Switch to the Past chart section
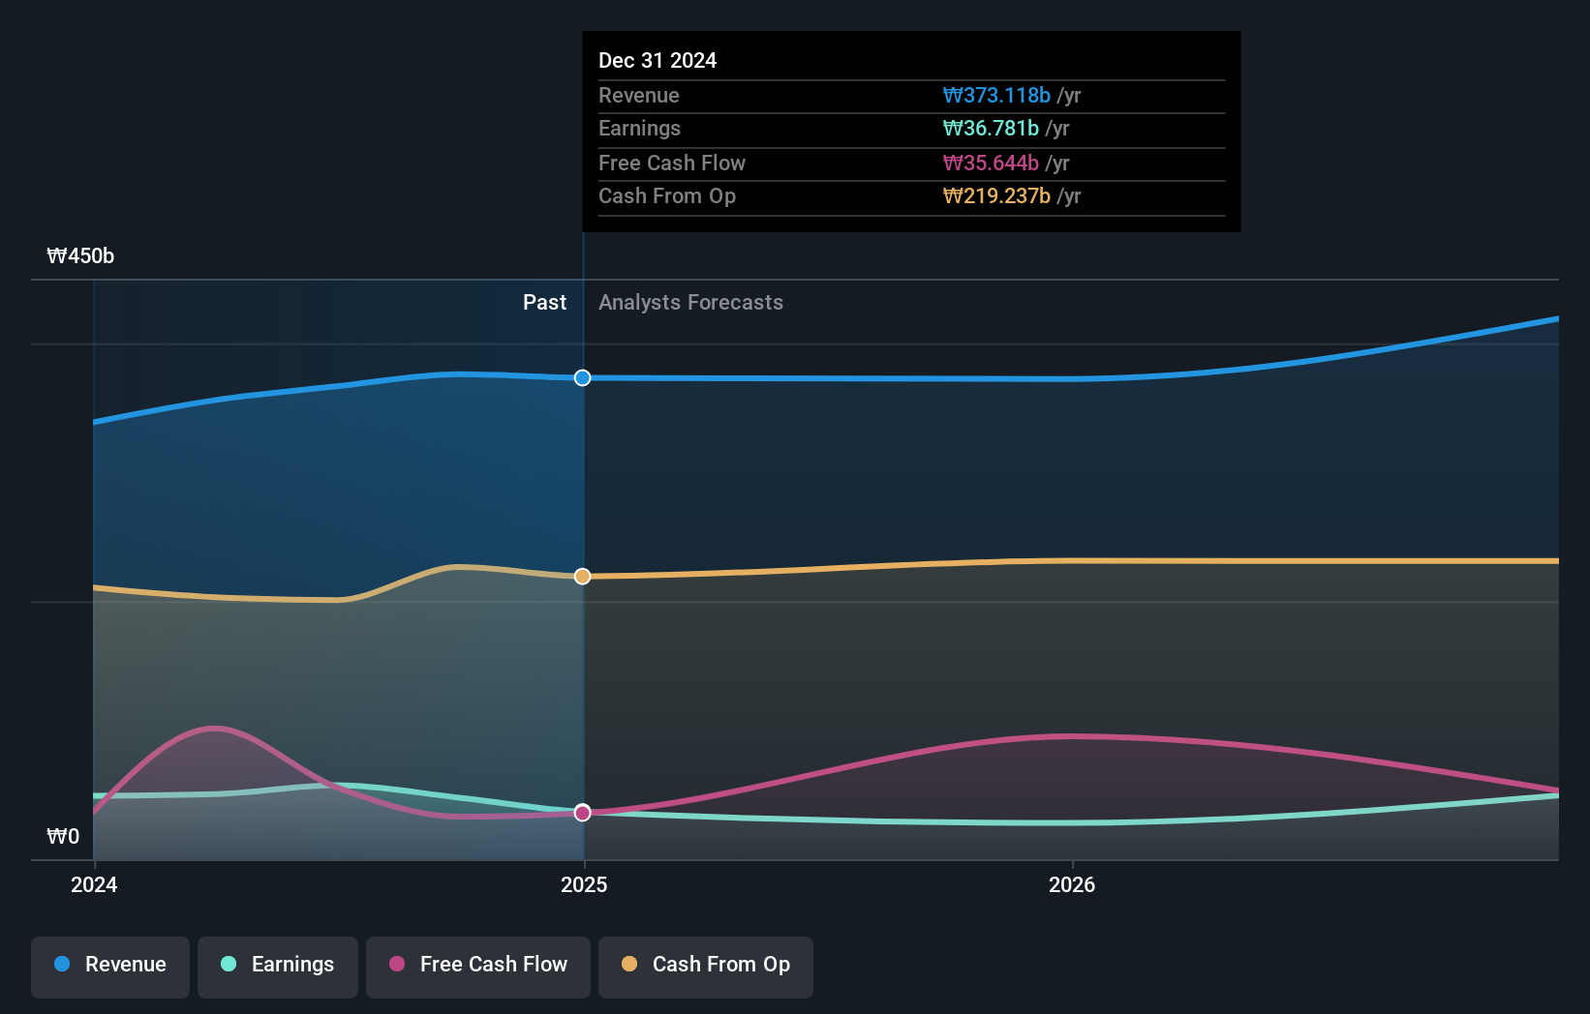The image size is (1590, 1014). click(x=544, y=303)
